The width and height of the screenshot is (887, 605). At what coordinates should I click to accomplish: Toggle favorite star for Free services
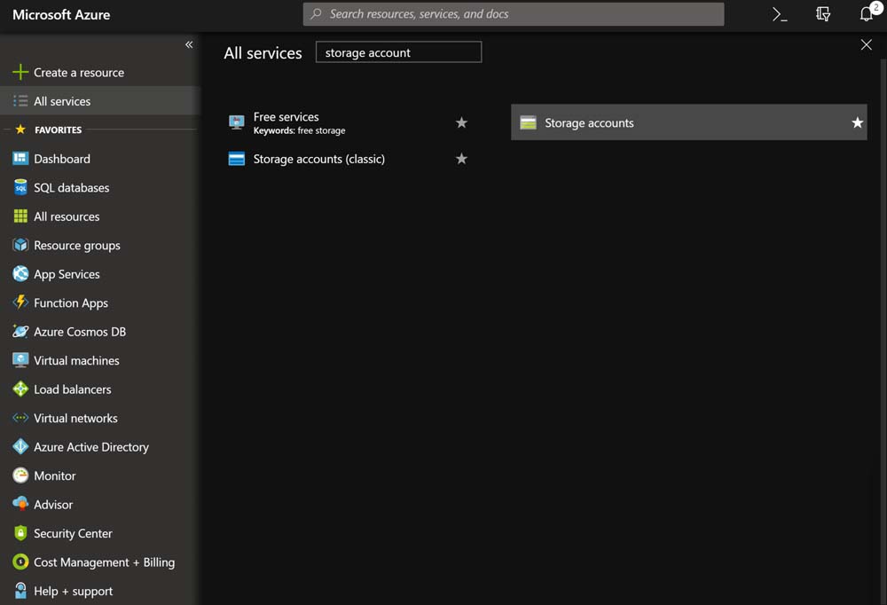click(461, 123)
